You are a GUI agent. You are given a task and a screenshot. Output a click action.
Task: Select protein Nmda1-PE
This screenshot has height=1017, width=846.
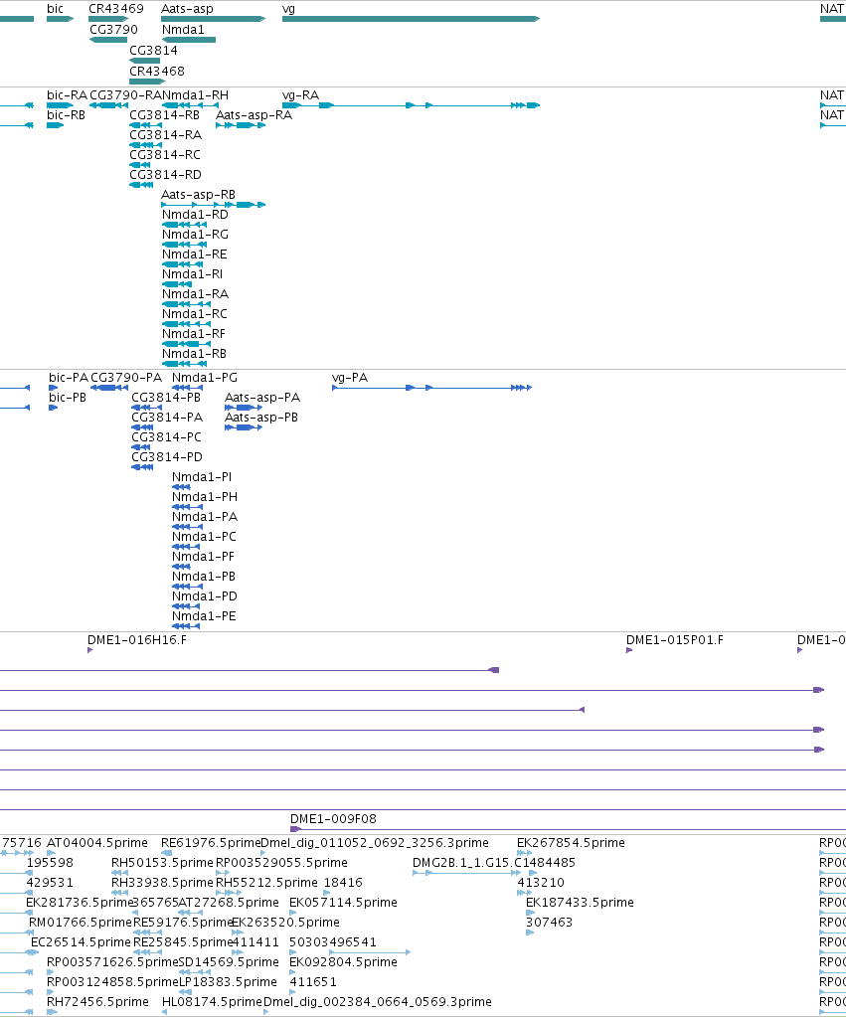click(x=186, y=626)
